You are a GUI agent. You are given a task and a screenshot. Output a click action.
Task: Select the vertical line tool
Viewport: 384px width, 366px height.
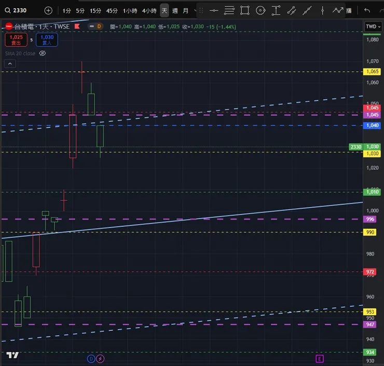(322, 10)
